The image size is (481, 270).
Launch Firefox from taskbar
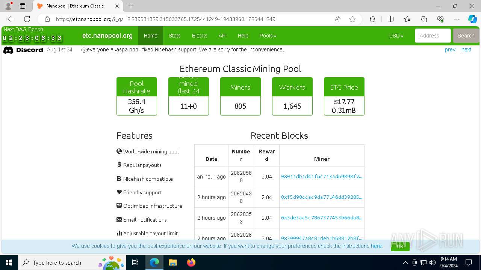point(191,262)
